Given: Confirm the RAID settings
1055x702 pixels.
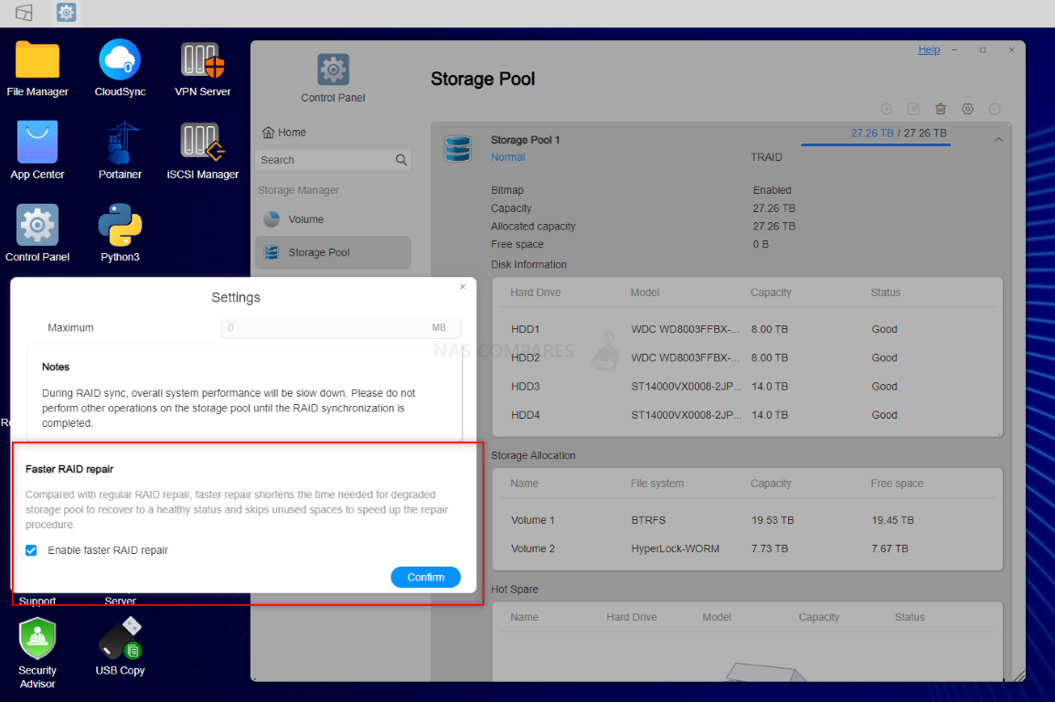Looking at the screenshot, I should pyautogui.click(x=425, y=577).
